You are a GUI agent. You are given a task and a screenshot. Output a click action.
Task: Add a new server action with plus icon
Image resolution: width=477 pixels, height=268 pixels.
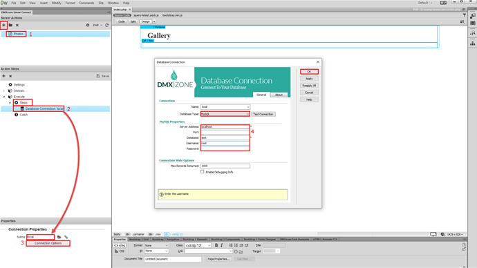(3, 25)
